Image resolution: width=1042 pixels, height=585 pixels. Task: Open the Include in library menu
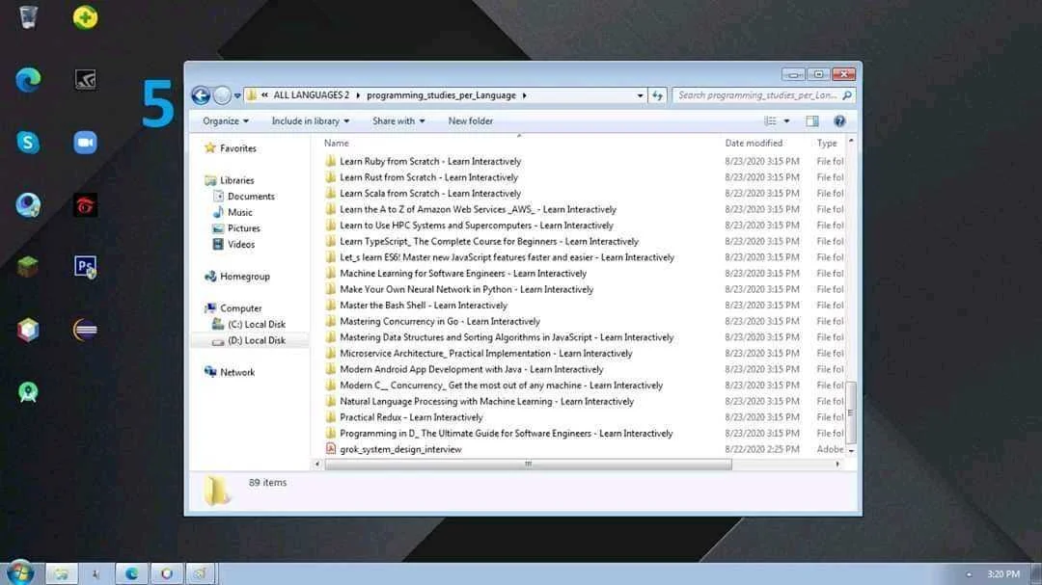click(311, 120)
